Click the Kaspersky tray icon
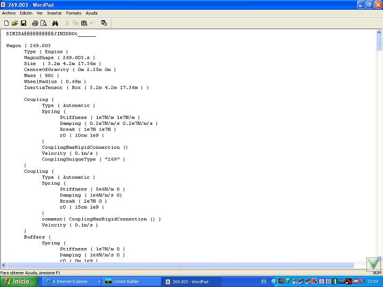The image size is (383, 287). click(315, 281)
